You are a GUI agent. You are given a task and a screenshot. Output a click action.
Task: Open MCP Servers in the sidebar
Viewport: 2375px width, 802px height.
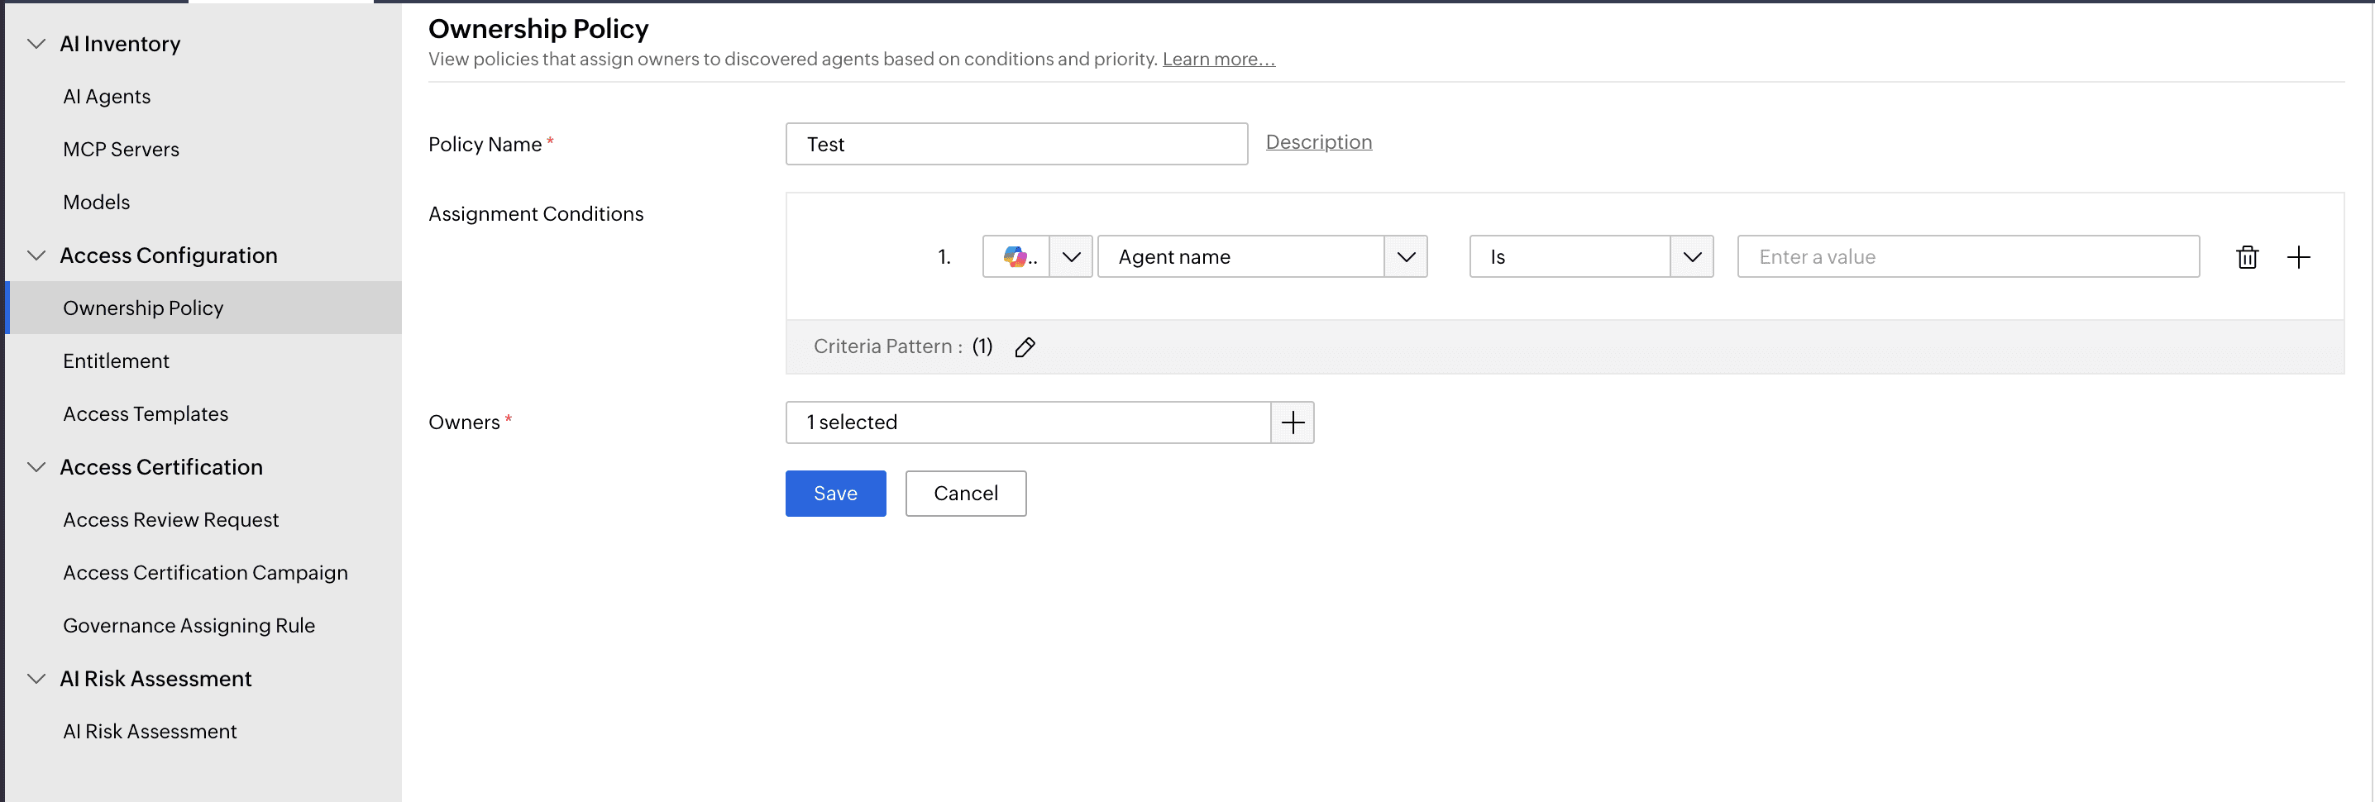coord(121,150)
